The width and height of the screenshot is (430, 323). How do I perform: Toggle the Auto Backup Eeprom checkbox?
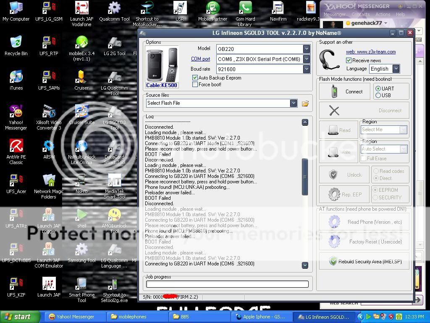[195, 78]
